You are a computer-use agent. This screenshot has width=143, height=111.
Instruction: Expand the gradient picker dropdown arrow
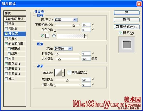[x=86, y=36]
